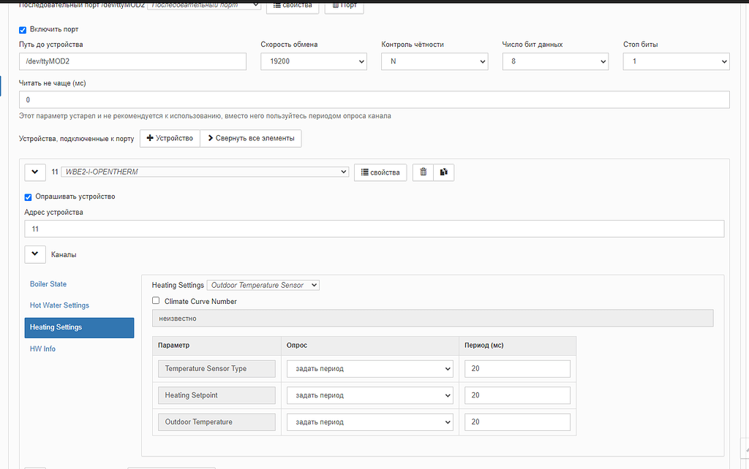Collapse all elements button

(251, 138)
